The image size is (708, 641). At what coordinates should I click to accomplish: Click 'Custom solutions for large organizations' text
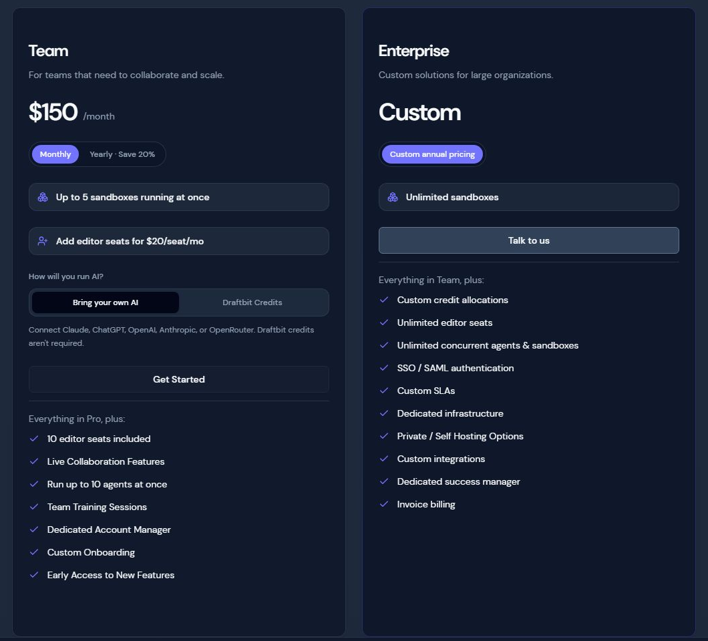466,75
